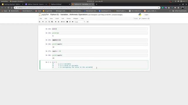Open the Widgets menu
Image resolution: width=188 pixels, height=105 pixels.
(76, 19)
